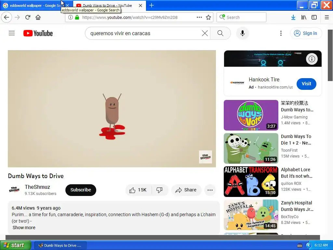Open more actions menu beside Share
This screenshot has height=250, width=333.
tap(210, 190)
